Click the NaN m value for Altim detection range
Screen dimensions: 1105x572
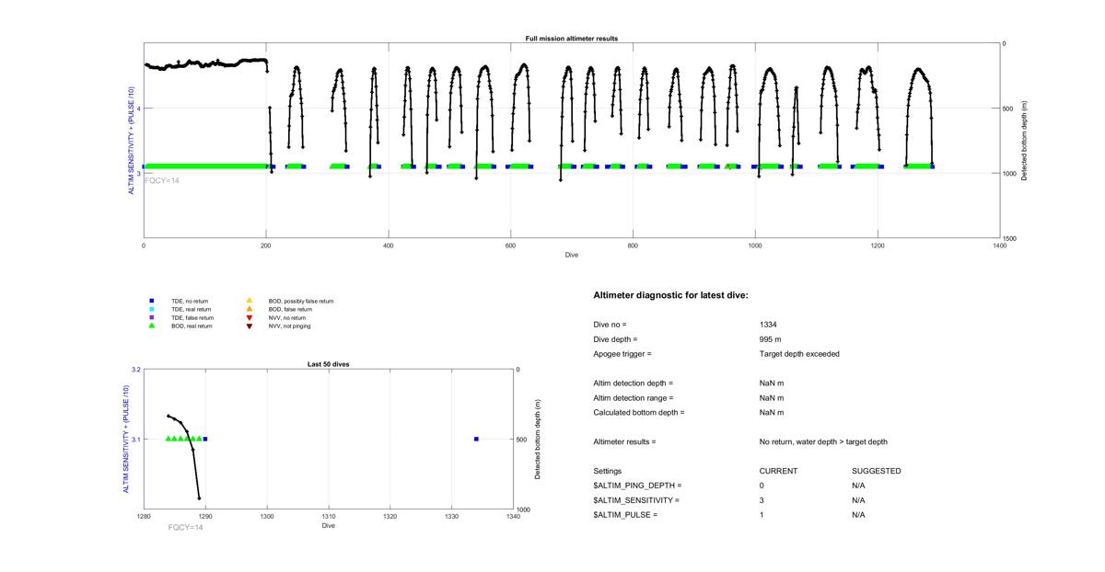point(772,398)
